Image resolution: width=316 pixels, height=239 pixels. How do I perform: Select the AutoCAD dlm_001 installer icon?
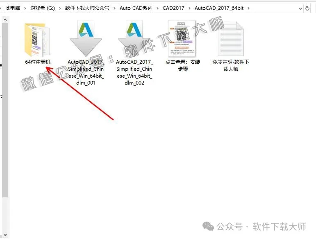pos(86,38)
